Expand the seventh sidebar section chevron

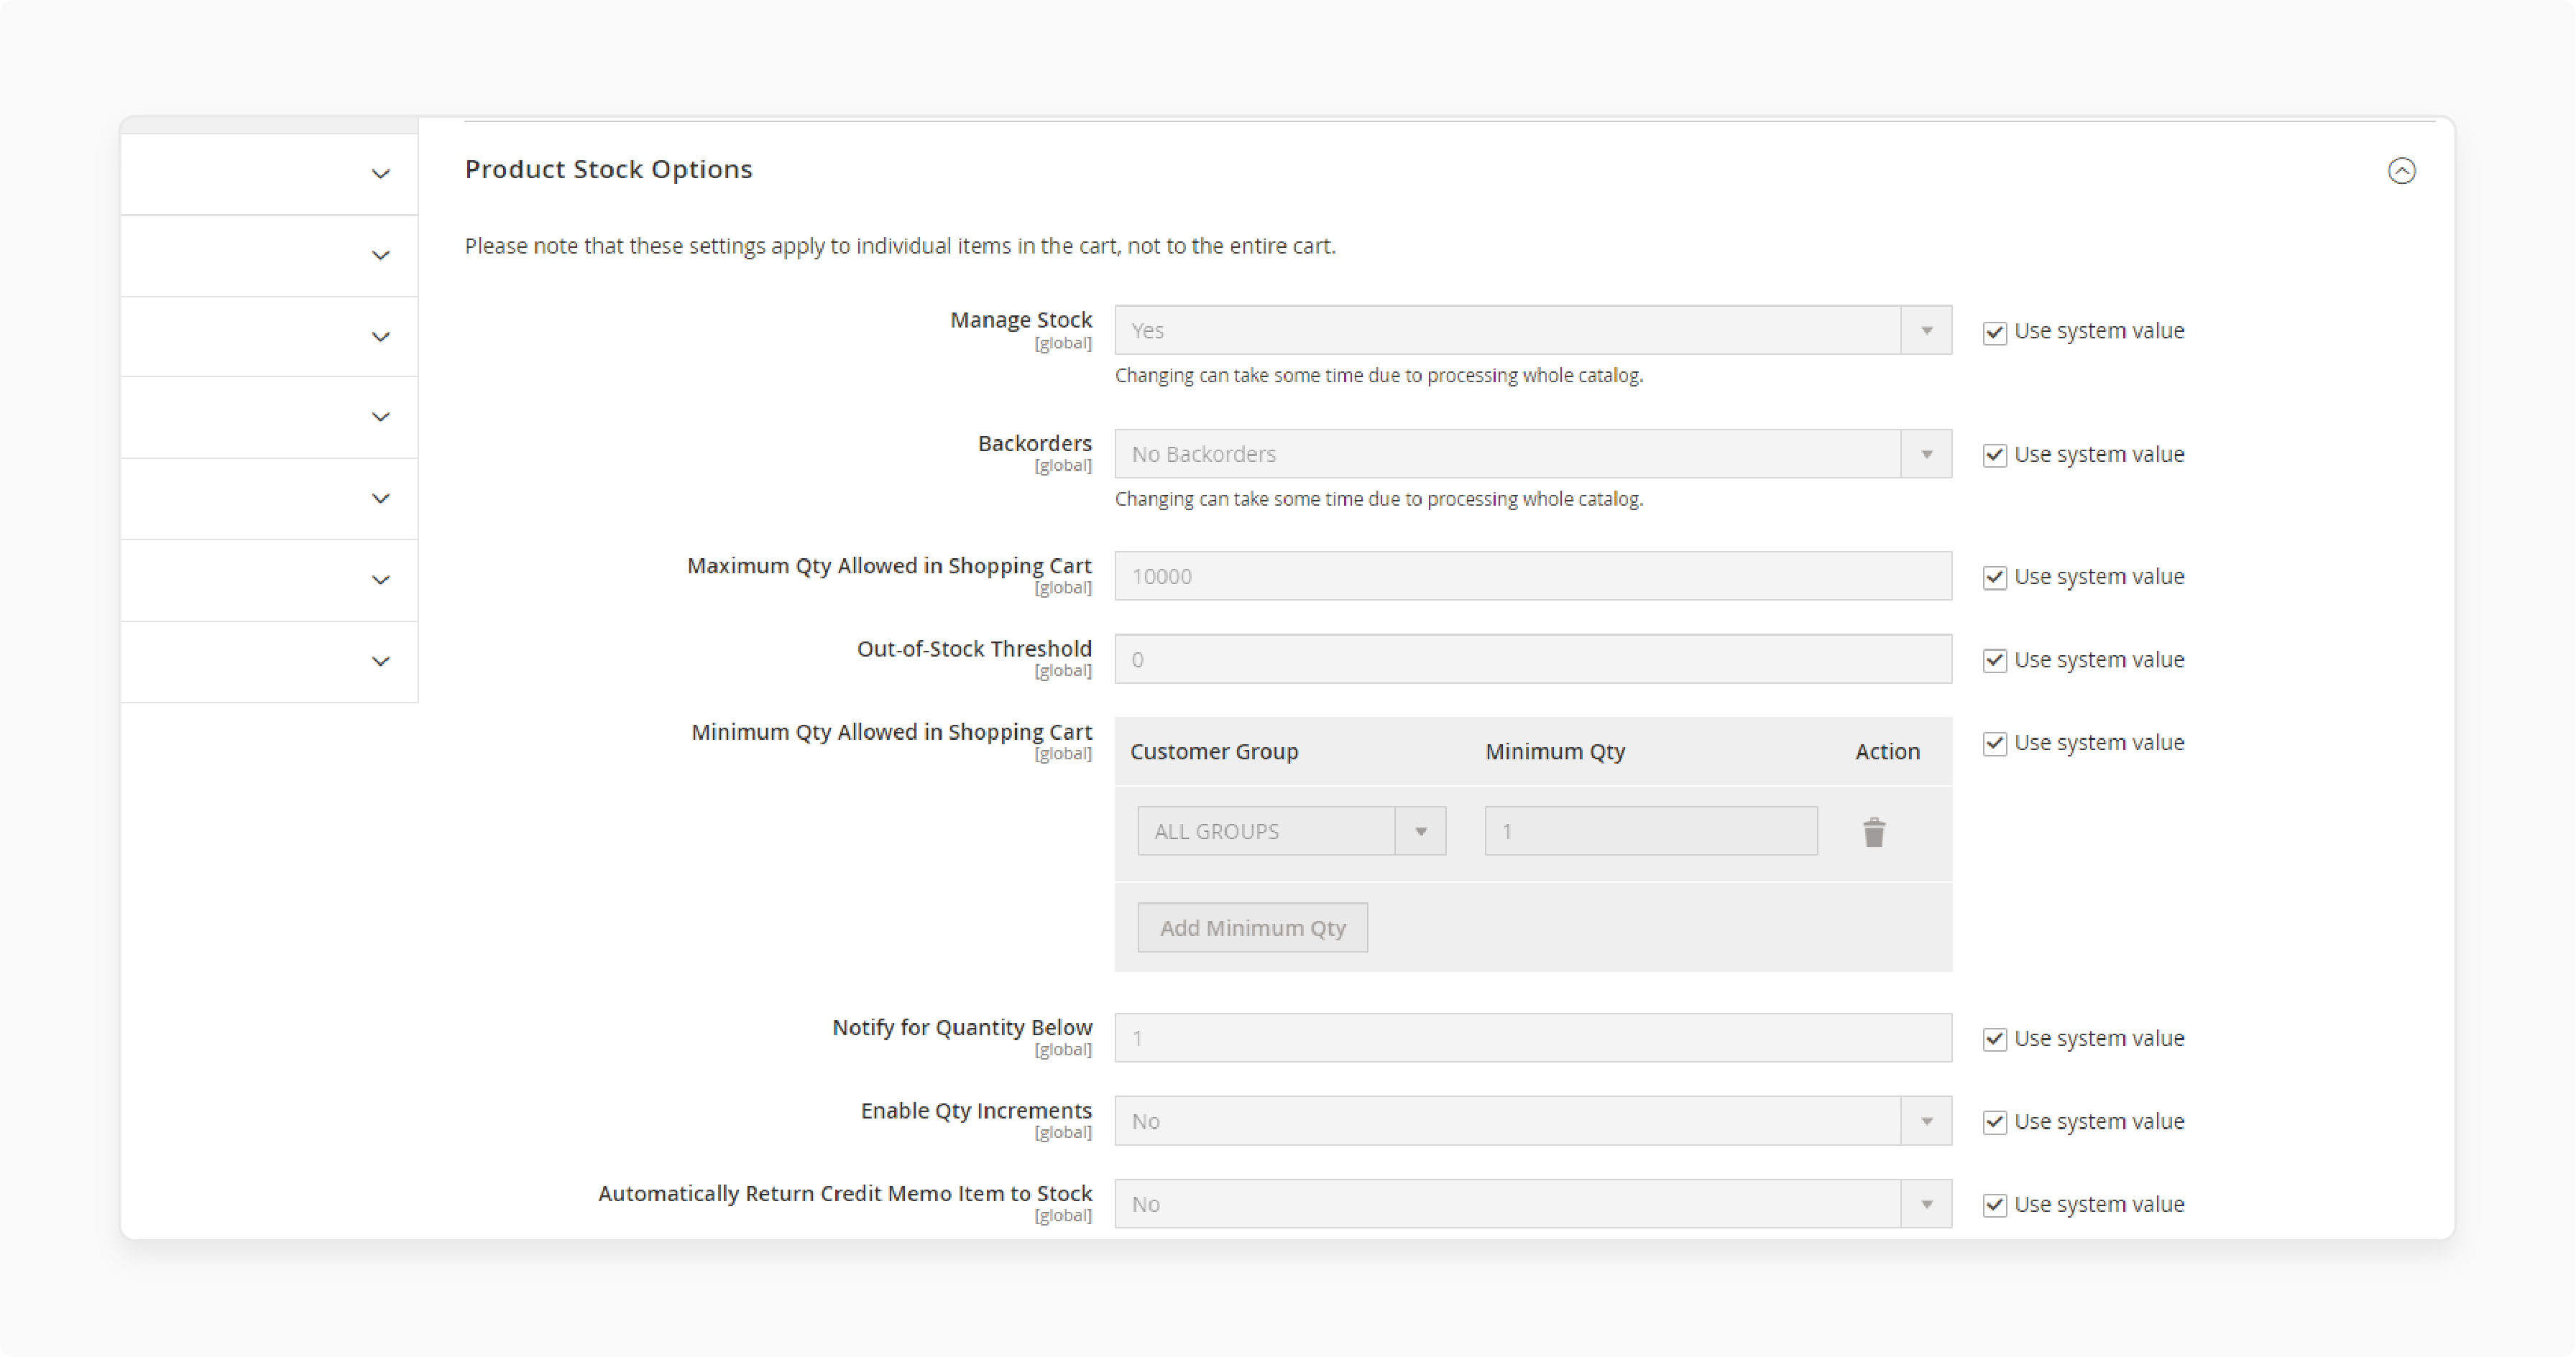pyautogui.click(x=380, y=662)
